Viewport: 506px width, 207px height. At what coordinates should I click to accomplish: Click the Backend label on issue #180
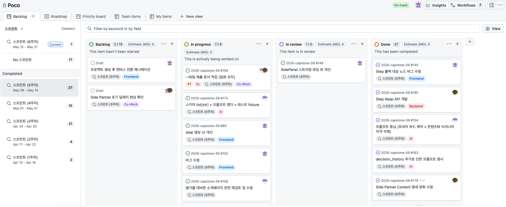pos(416,106)
